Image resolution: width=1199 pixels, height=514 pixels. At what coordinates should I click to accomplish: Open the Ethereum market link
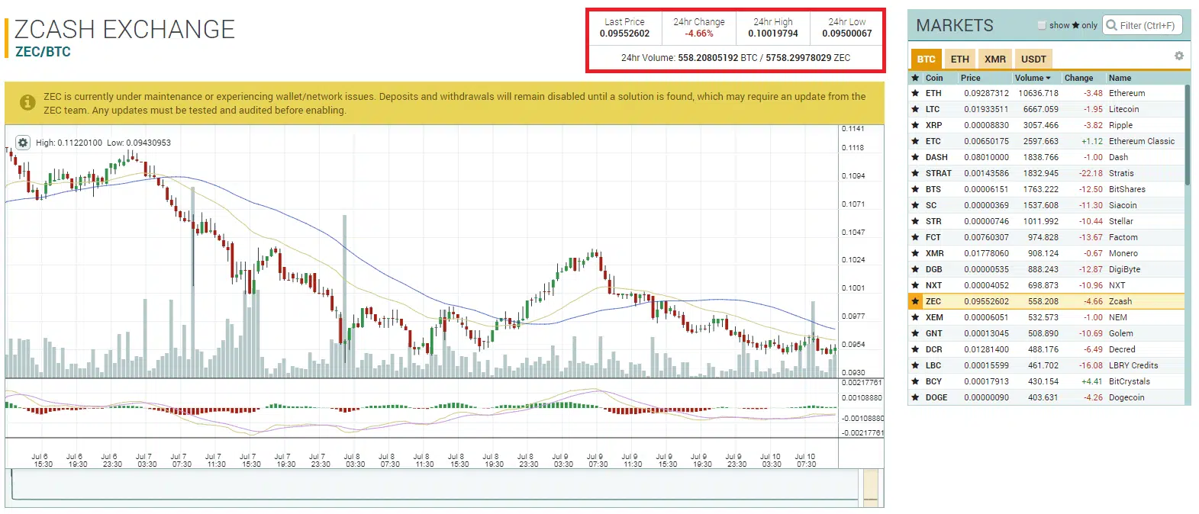tap(1126, 93)
